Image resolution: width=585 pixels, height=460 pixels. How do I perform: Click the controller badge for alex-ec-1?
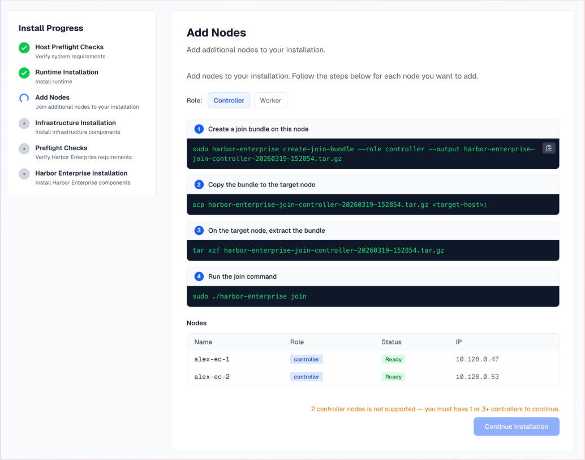click(x=306, y=360)
